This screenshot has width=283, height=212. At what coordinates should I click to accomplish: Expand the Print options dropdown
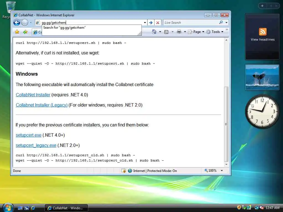(185, 32)
